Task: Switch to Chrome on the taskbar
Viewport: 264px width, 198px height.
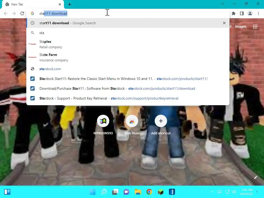Action: (x=149, y=192)
